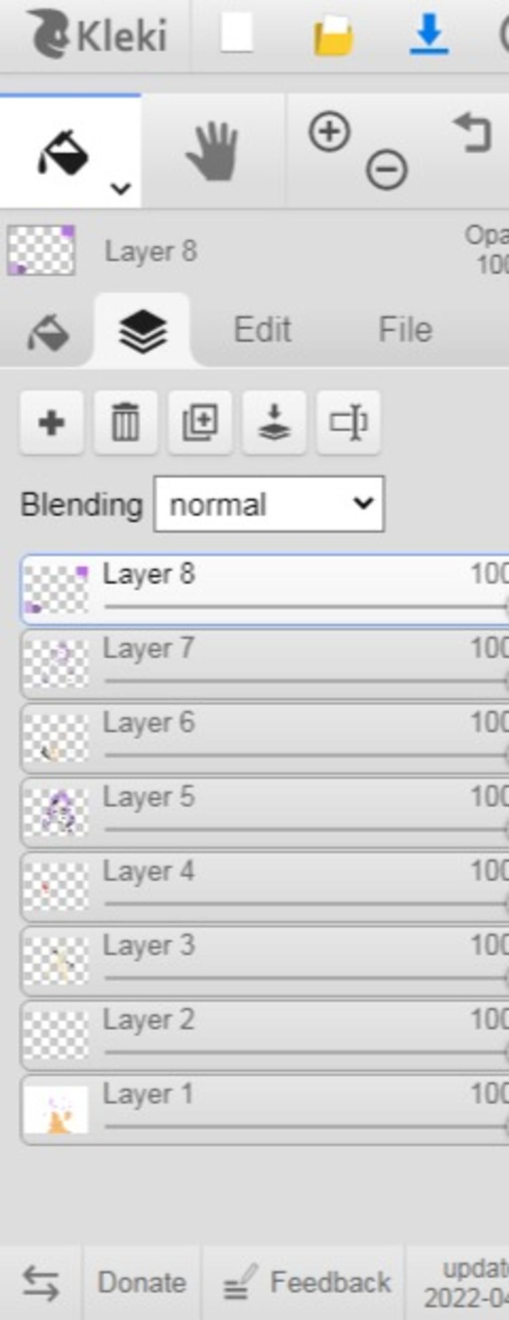509x1320 pixels.
Task: Click the zoom in magnifier icon
Action: [330, 132]
